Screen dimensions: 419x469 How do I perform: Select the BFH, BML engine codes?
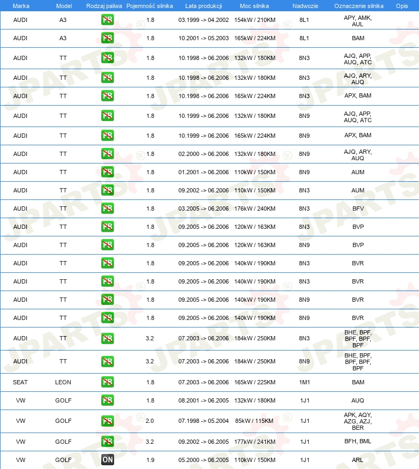click(358, 441)
